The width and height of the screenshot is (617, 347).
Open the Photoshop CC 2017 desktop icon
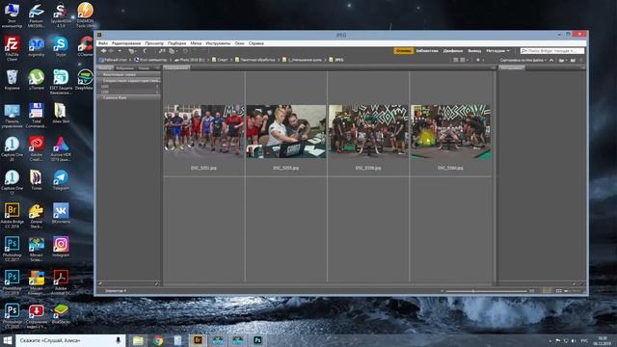[12, 249]
